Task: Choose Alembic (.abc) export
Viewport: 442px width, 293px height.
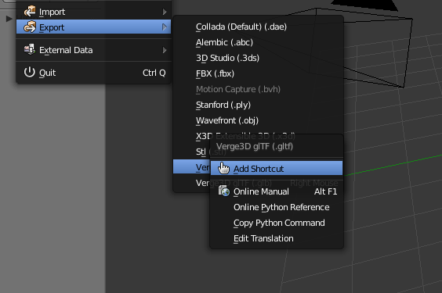Action: pyautogui.click(x=258, y=42)
